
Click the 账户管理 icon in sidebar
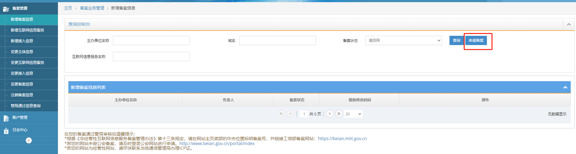pos(6,118)
